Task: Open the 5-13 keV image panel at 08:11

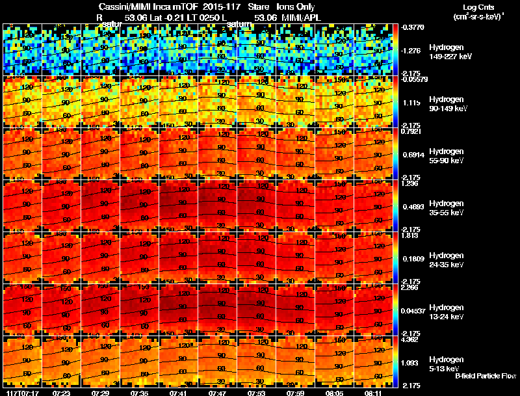Action: (x=373, y=362)
